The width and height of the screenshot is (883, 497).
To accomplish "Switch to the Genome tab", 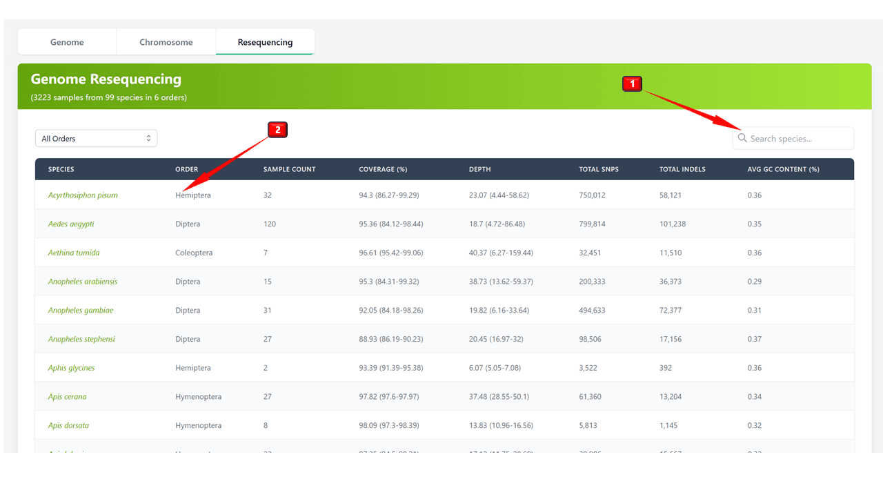I will [x=67, y=42].
